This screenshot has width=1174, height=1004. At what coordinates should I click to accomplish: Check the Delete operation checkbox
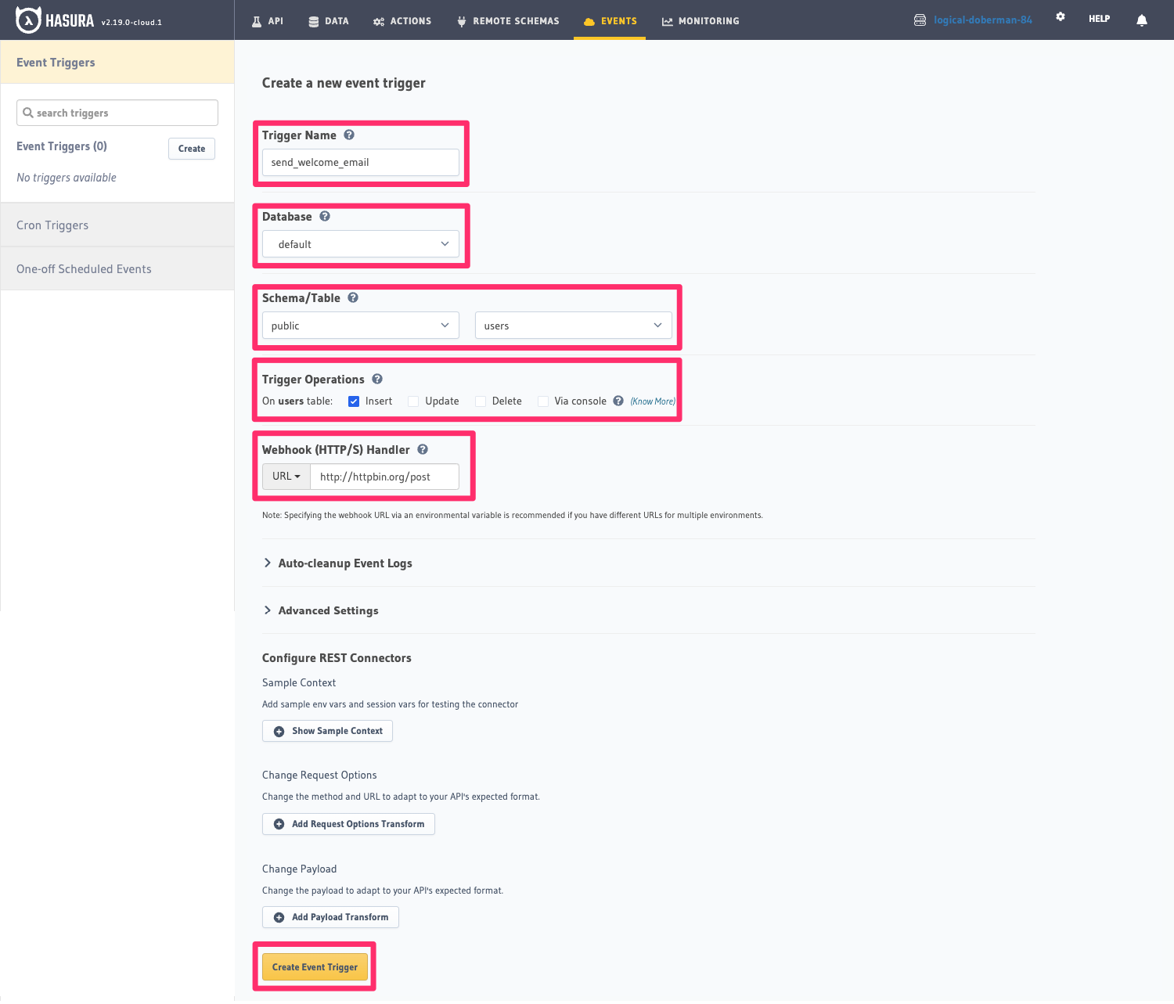[480, 401]
